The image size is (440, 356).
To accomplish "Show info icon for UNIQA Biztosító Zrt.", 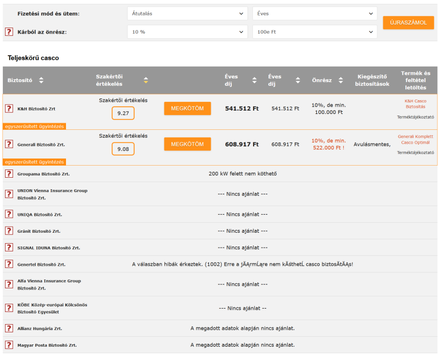I will (x=9, y=214).
